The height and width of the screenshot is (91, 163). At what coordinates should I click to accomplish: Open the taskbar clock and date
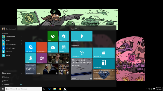pos(159,89)
